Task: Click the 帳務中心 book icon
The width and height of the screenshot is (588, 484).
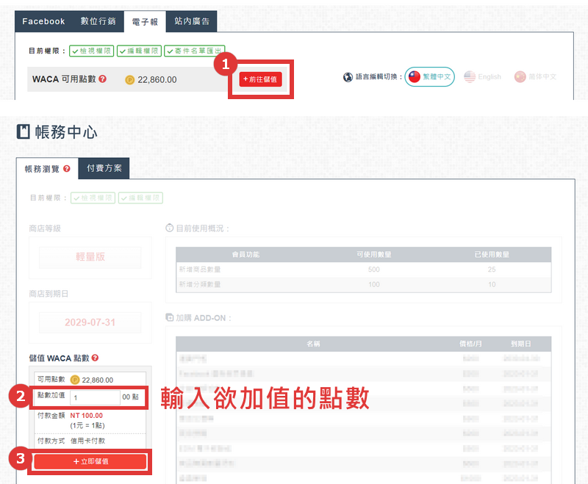Action: tap(24, 132)
